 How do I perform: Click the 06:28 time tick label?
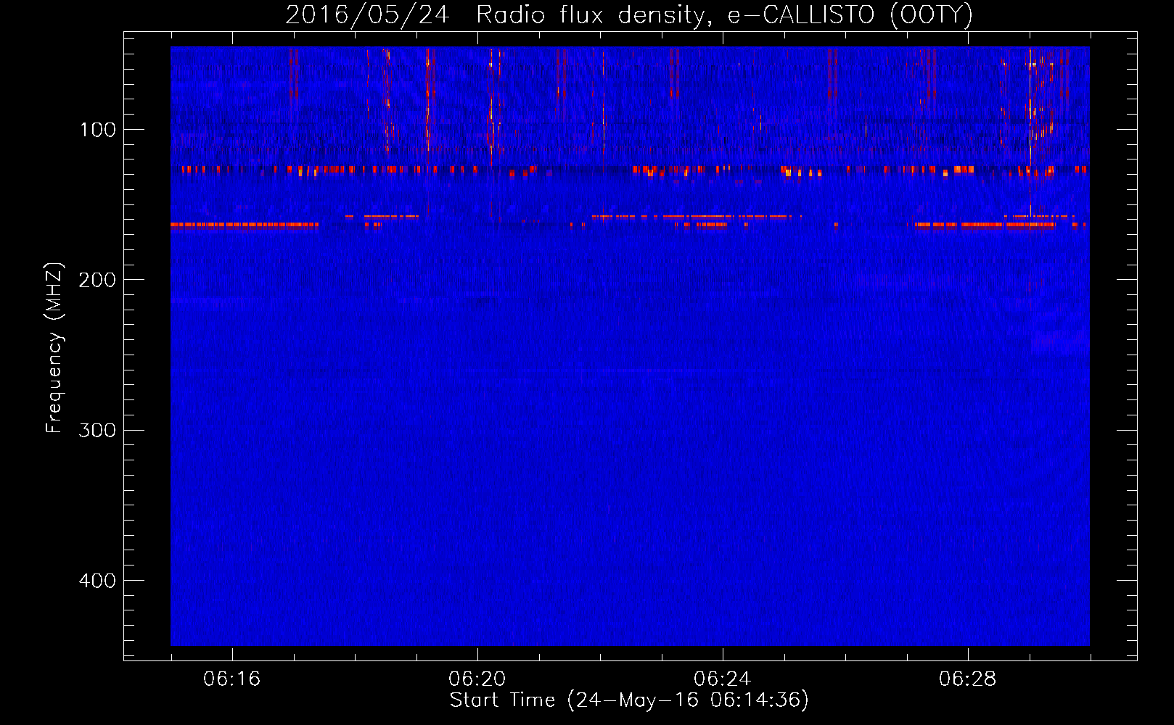pos(968,679)
